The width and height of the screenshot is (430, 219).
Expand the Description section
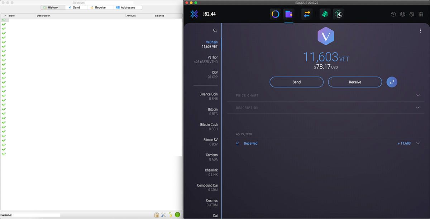(x=417, y=108)
